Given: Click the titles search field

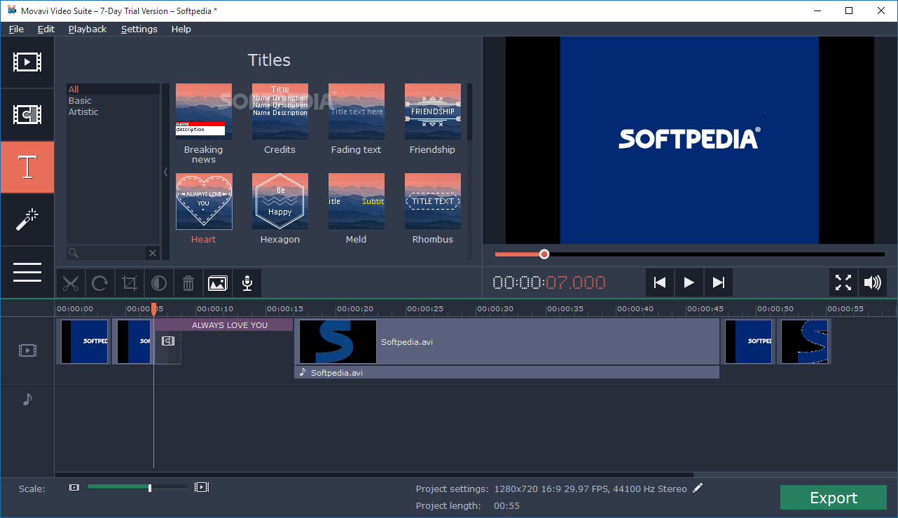Looking at the screenshot, I should [106, 253].
